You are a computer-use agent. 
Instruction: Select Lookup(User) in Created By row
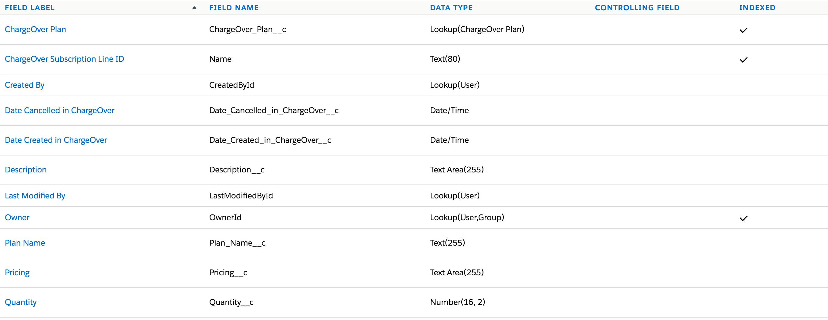[x=455, y=85]
